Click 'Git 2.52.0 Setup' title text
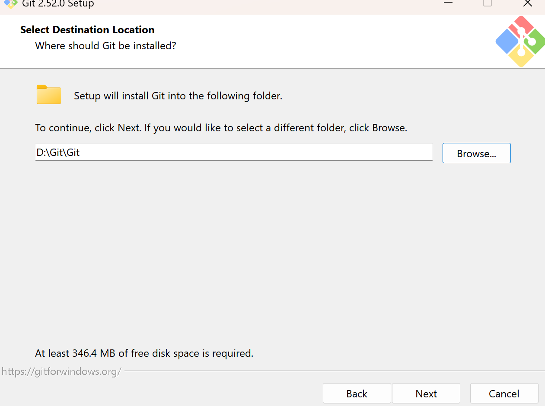This screenshot has width=545, height=406. click(x=58, y=4)
